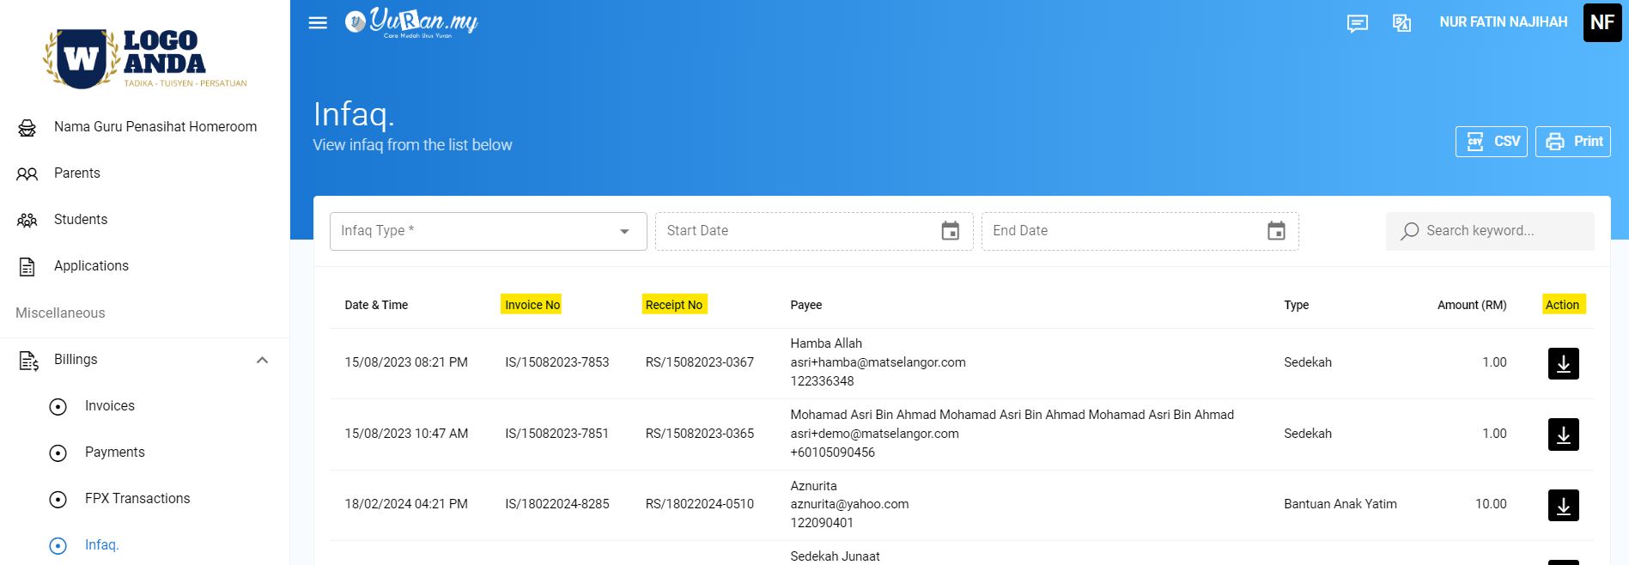Click the Start Date field
Image resolution: width=1629 pixels, height=565 pixels.
pos(814,231)
